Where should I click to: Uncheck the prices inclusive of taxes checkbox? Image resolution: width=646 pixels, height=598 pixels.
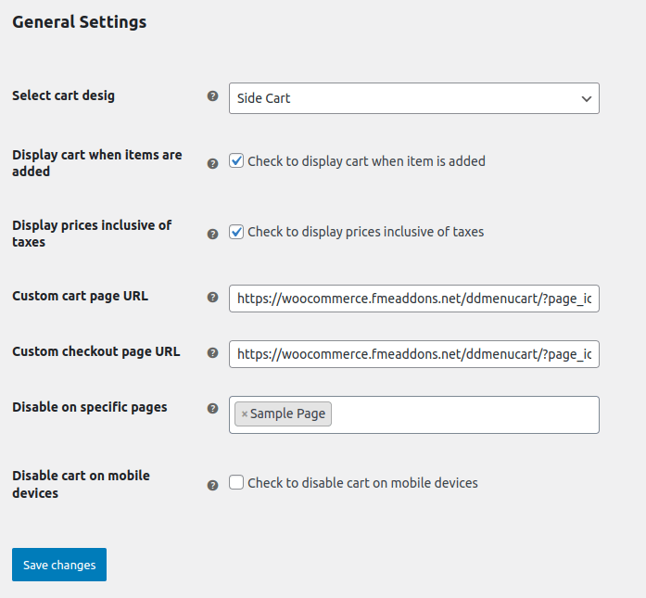click(237, 232)
